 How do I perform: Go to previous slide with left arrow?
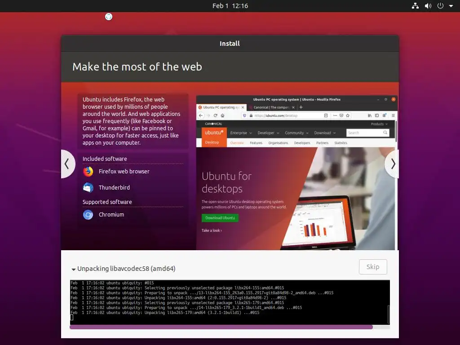[x=68, y=164]
